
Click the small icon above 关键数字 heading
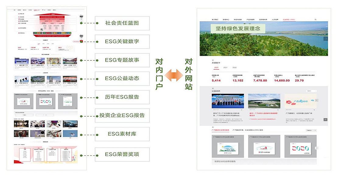click(213, 60)
